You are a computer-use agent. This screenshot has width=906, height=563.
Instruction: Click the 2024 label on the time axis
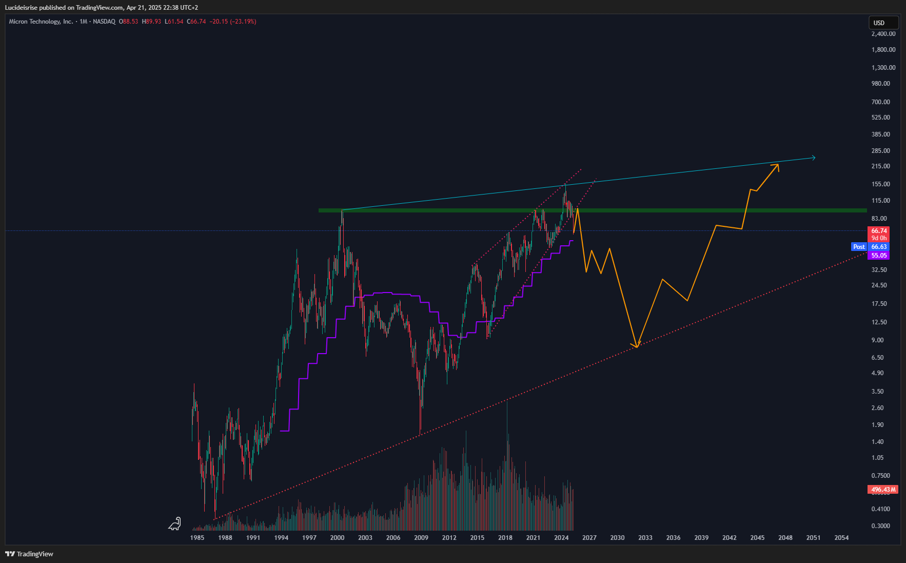tap(561, 538)
